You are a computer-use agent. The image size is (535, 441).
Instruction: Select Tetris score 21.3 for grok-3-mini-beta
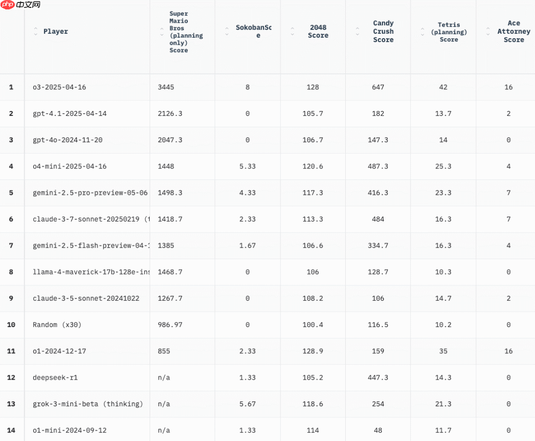[443, 404]
